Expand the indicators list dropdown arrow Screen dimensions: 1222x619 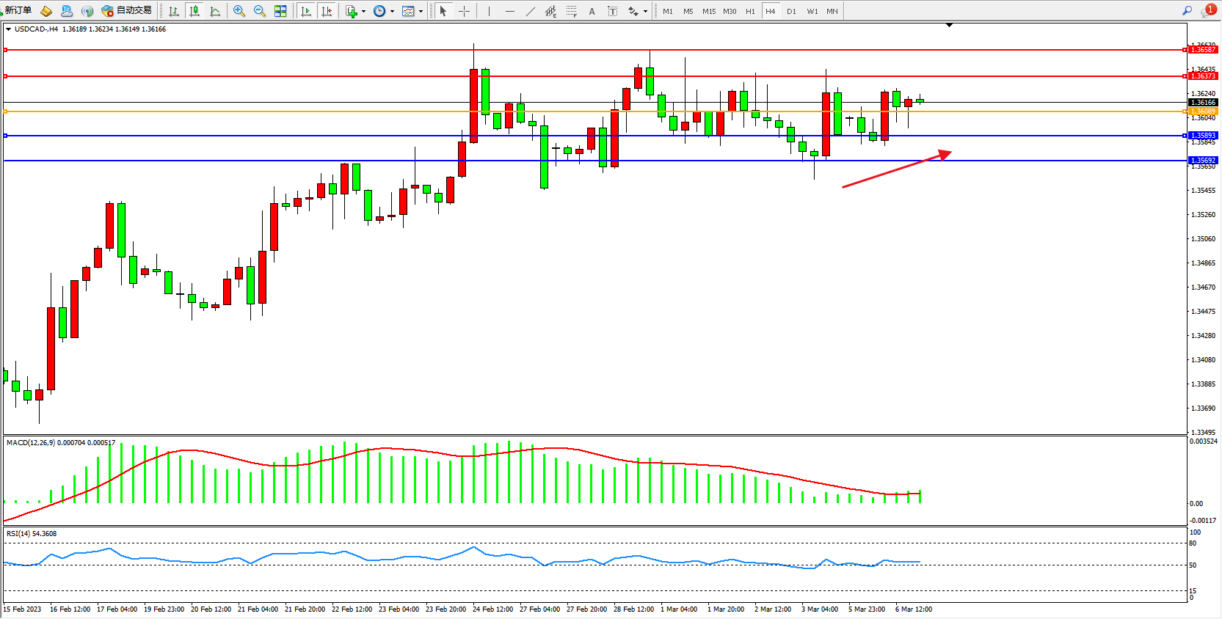[x=363, y=12]
